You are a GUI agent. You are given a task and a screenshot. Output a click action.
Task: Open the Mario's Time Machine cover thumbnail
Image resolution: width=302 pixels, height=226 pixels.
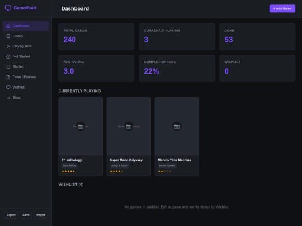pyautogui.click(x=177, y=126)
